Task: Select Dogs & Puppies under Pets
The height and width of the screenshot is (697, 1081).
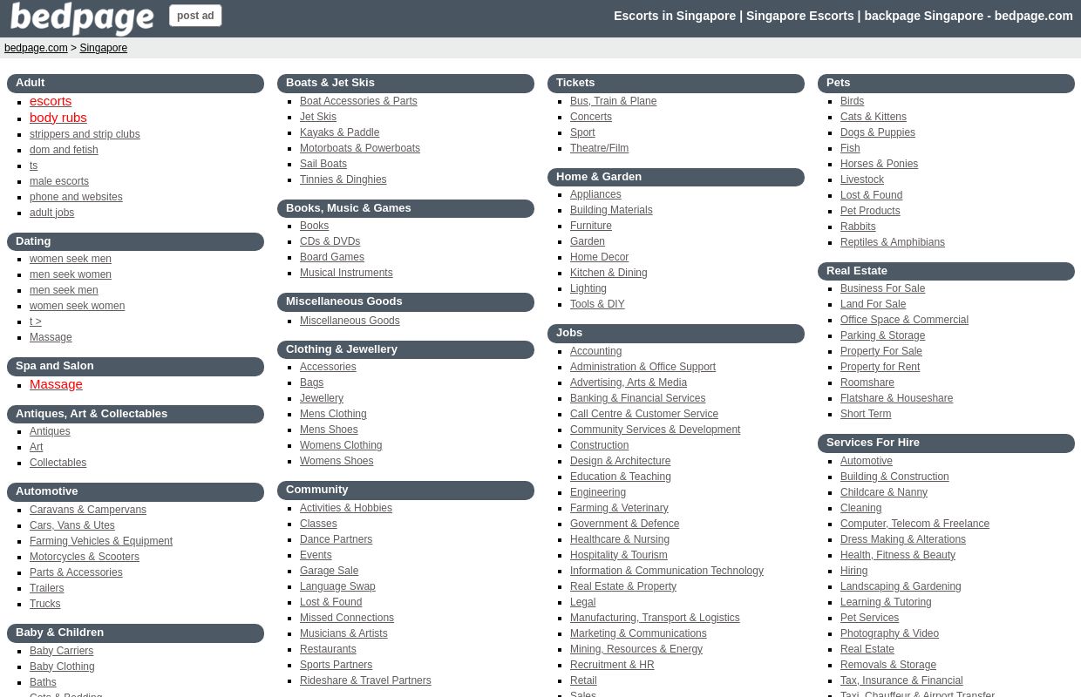Action: [x=878, y=132]
